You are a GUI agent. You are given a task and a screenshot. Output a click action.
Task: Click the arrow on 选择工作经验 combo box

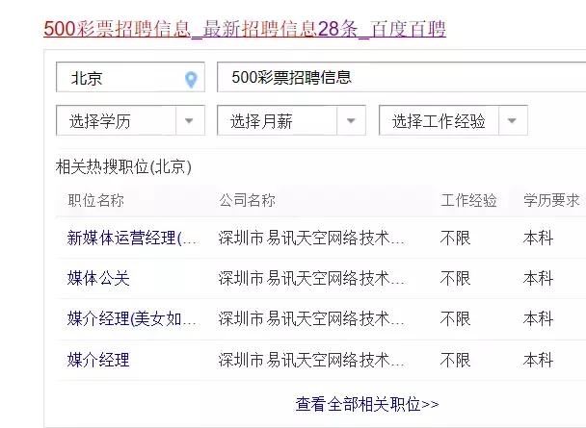(512, 121)
